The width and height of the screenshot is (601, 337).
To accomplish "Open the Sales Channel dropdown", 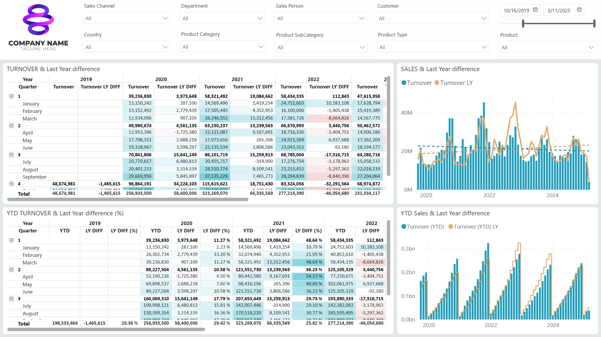I will tap(127, 18).
